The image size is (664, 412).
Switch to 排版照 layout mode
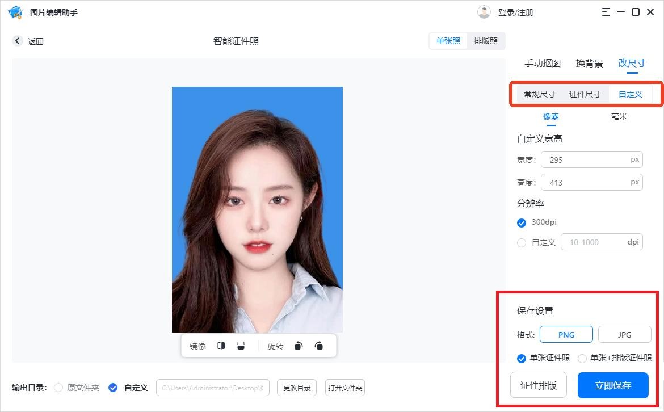click(486, 41)
